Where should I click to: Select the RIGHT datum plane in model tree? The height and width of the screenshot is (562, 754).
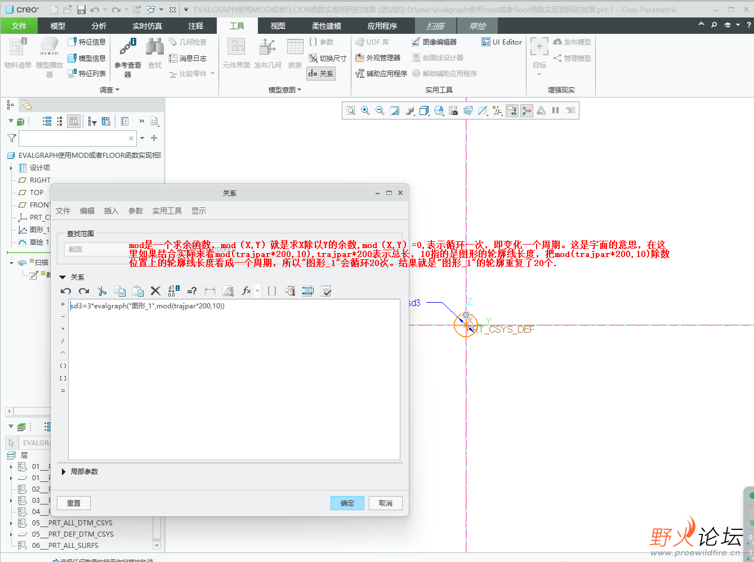pyautogui.click(x=40, y=180)
